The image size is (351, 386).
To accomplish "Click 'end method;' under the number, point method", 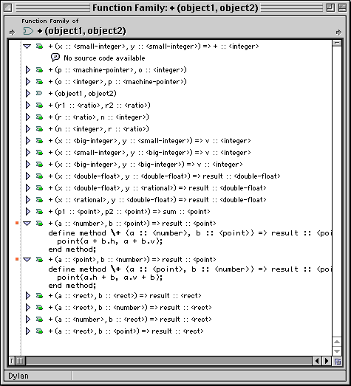I will pos(72,249).
